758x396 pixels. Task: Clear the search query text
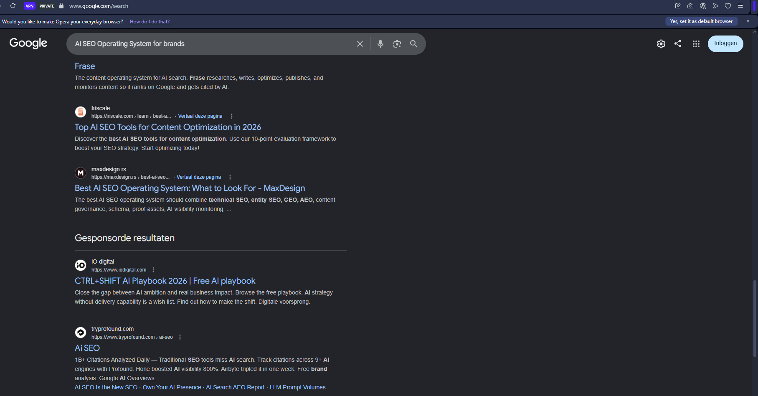[x=360, y=44]
